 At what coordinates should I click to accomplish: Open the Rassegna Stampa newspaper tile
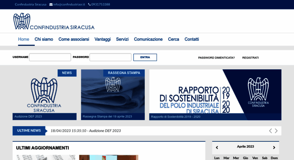tap(113, 95)
